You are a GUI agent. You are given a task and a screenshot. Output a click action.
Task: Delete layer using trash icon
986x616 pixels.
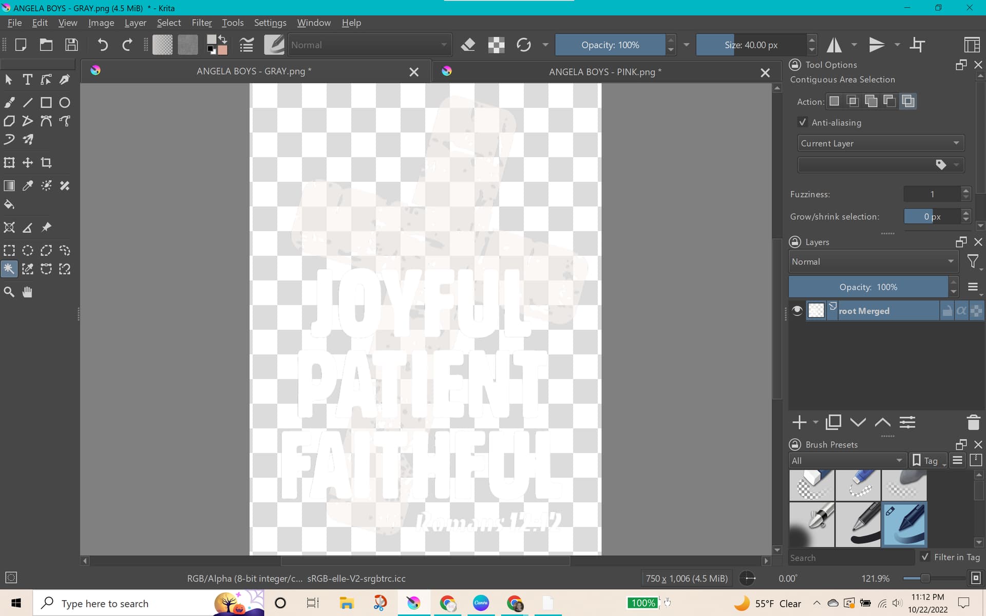[x=973, y=422]
